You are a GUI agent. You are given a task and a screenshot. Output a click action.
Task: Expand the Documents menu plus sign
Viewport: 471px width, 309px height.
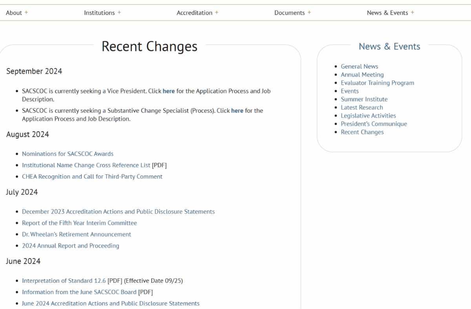pyautogui.click(x=309, y=13)
